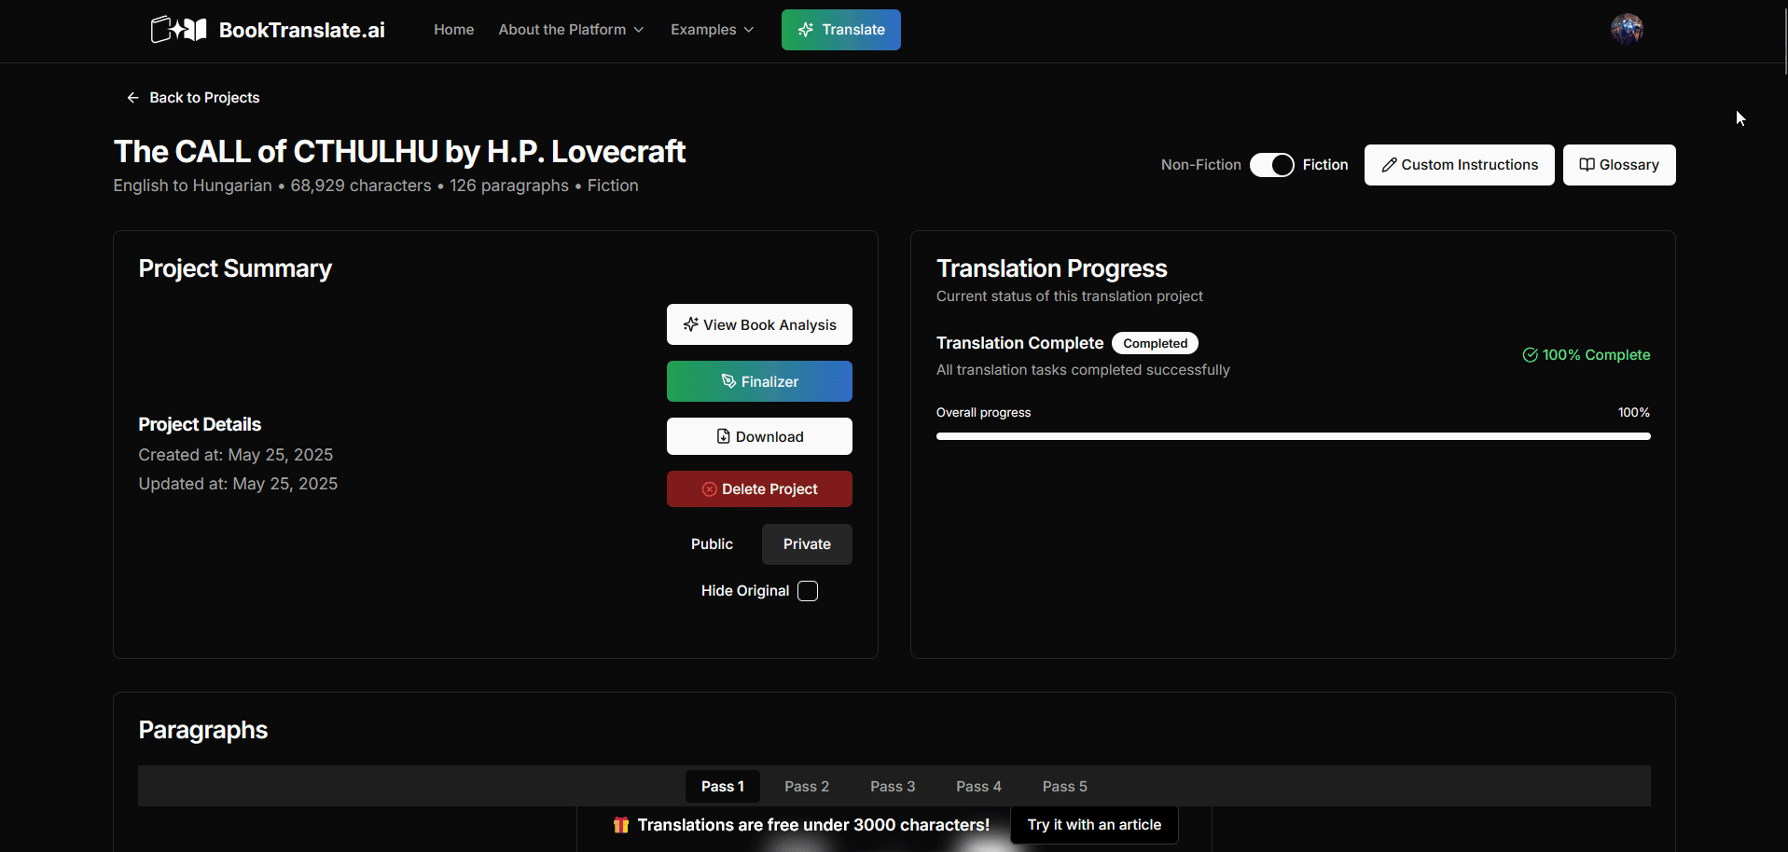Open the user profile avatar
The height and width of the screenshot is (852, 1788).
click(1627, 30)
